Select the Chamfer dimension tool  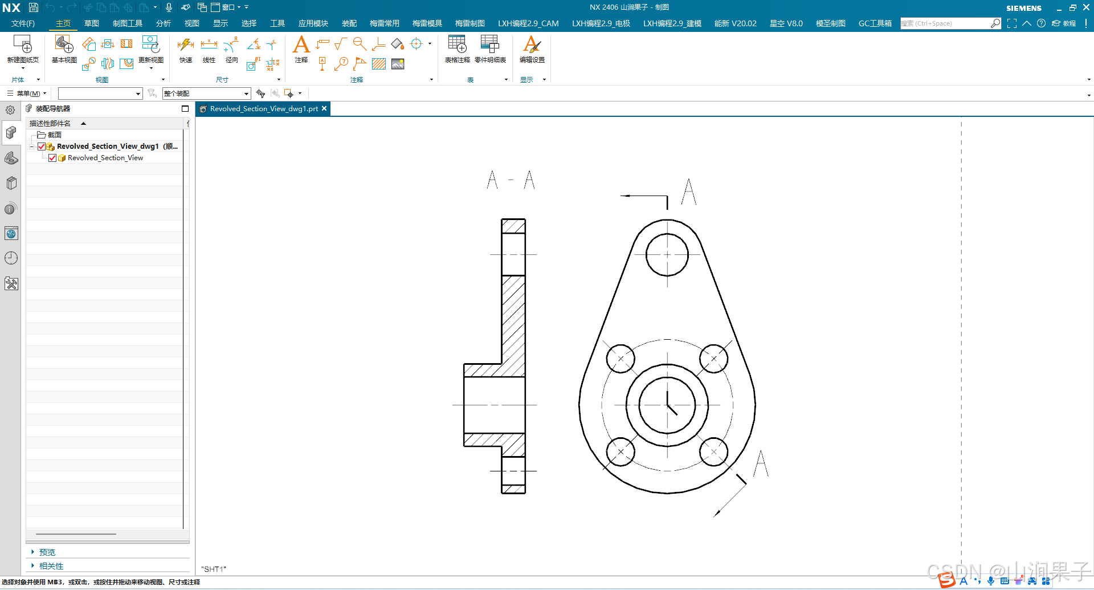[272, 44]
